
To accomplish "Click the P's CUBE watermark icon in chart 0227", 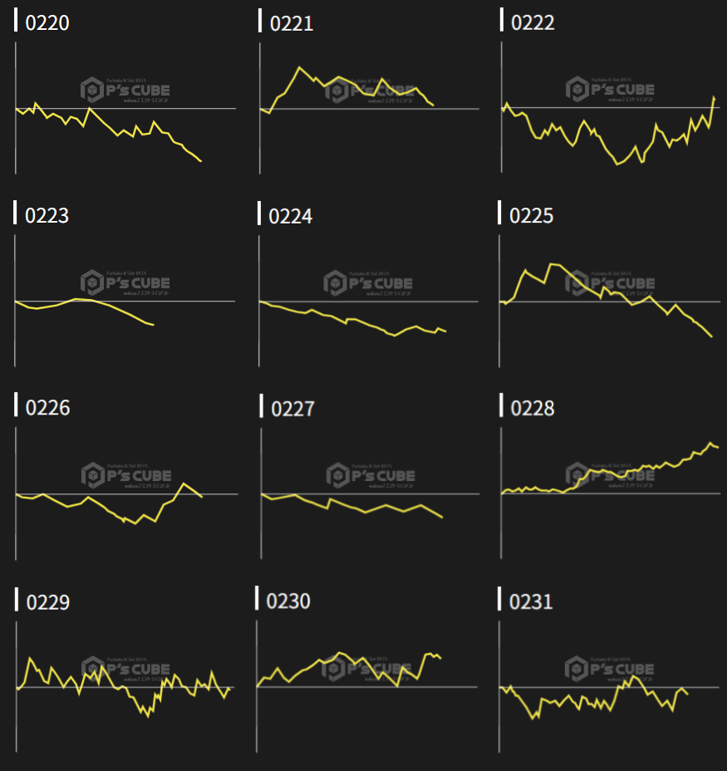I will point(337,475).
